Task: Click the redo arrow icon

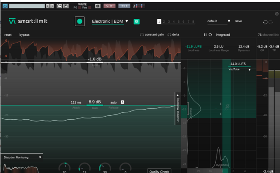Action: [x=271, y=22]
